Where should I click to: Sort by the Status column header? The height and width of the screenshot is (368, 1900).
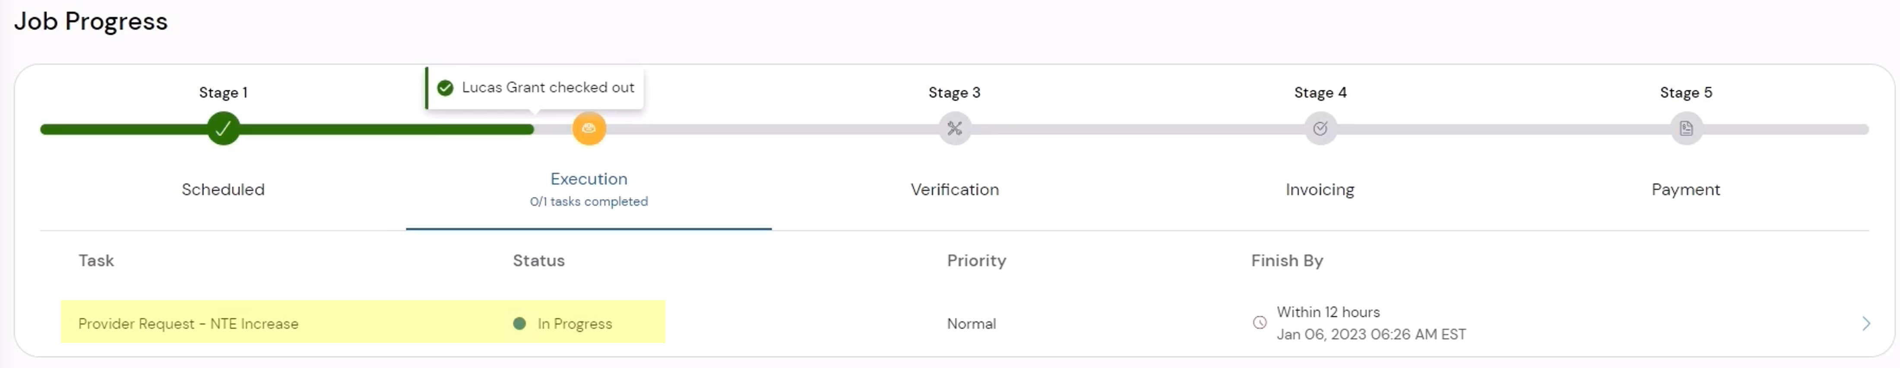(x=538, y=260)
